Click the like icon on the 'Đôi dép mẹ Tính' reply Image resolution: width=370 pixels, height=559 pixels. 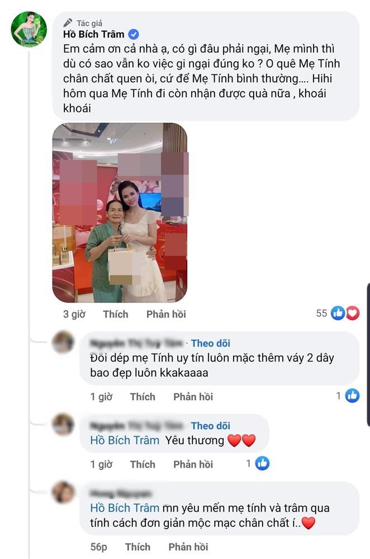coord(352,396)
